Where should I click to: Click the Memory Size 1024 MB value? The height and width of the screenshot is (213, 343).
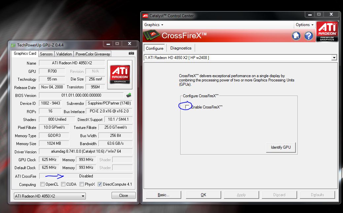tap(54, 143)
